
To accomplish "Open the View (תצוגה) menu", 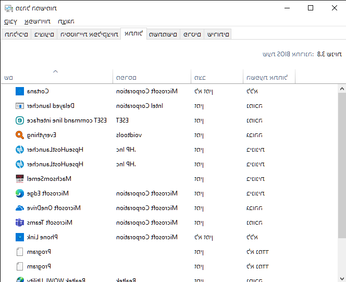I will click(x=66, y=21).
